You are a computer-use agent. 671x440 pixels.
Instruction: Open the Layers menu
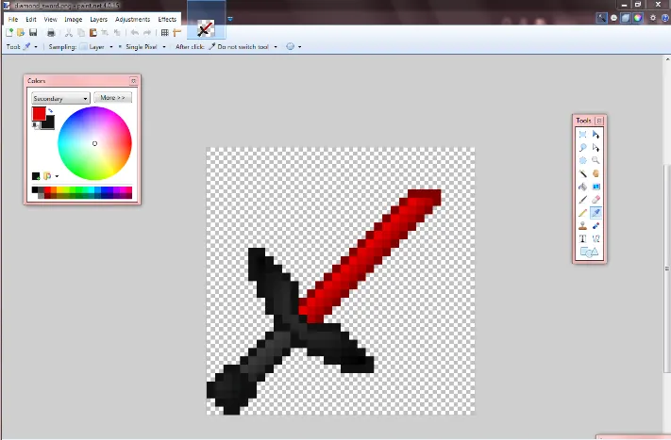98,19
